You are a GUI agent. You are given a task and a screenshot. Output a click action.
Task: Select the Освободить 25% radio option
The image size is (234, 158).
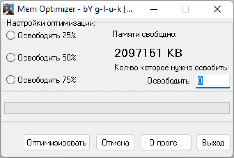(11, 36)
